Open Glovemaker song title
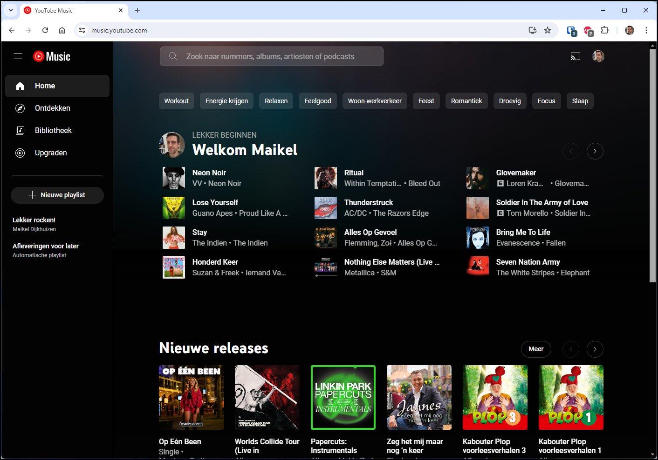The image size is (658, 460). (x=516, y=173)
